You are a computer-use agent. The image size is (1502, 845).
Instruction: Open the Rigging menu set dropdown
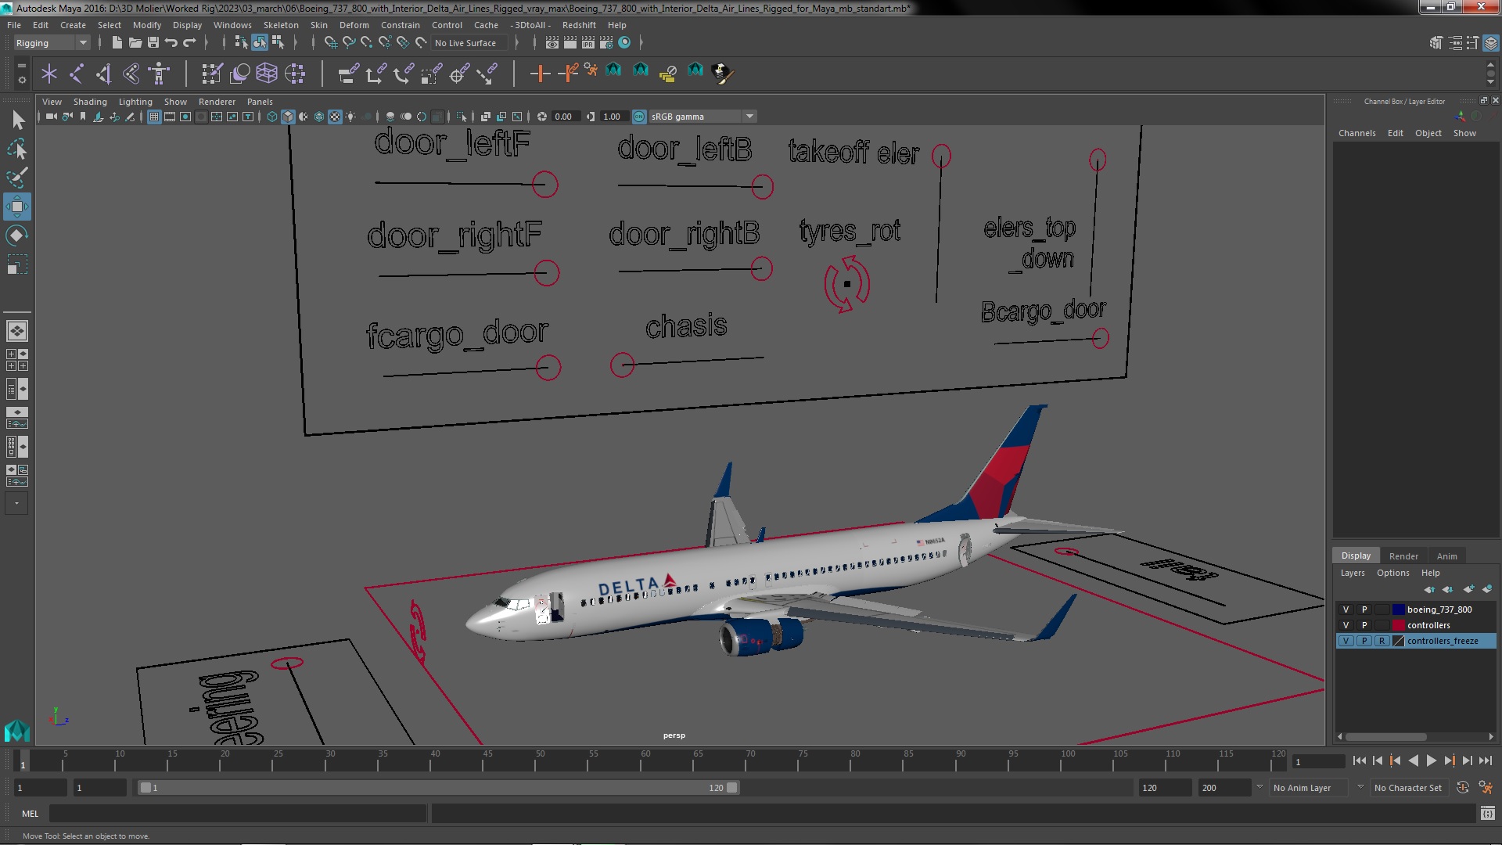click(x=52, y=43)
